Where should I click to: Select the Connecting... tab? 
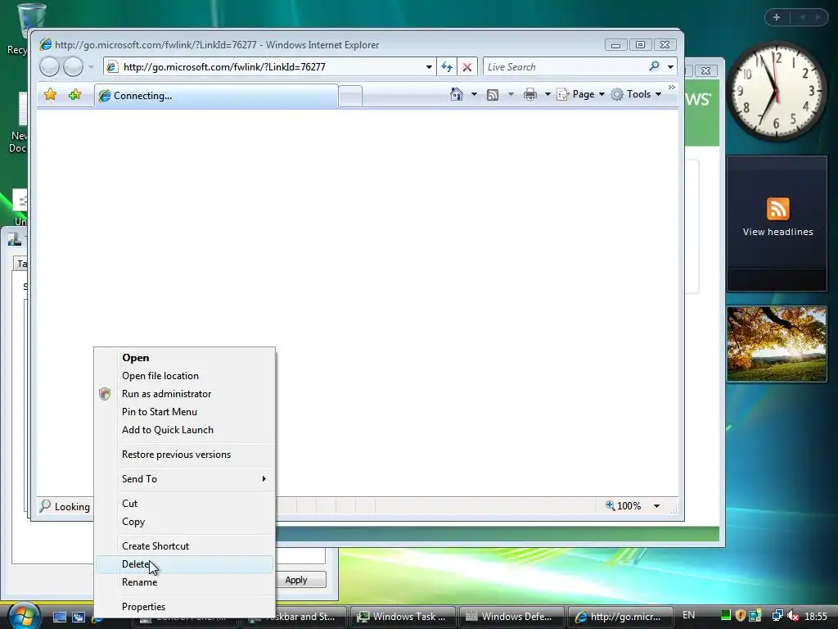click(x=216, y=96)
